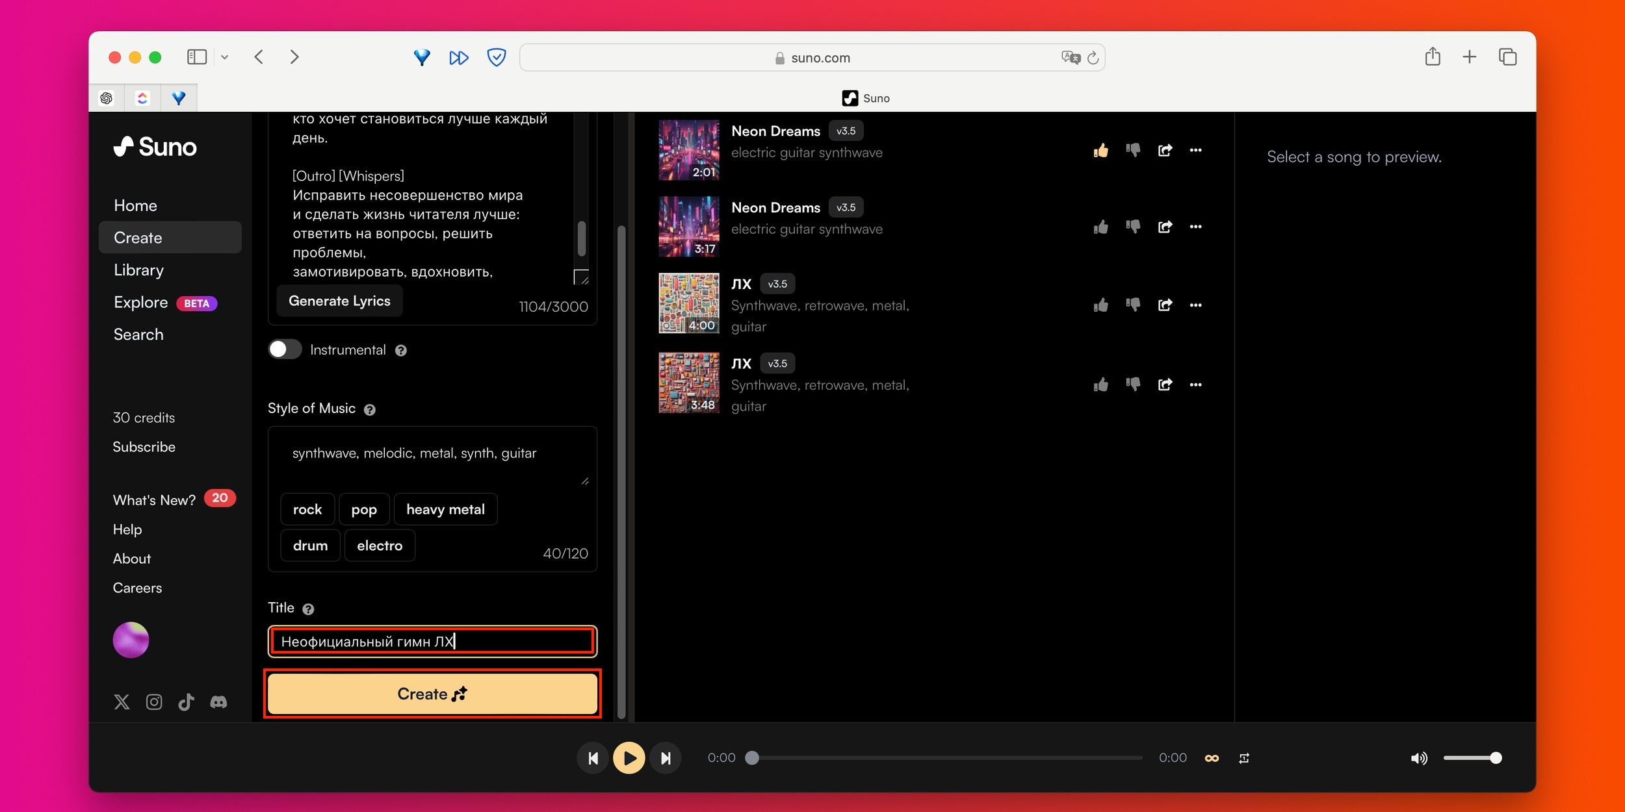The width and height of the screenshot is (1625, 812).
Task: Click the play button in player
Action: click(x=629, y=758)
